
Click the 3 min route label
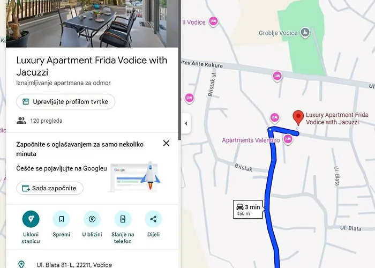248,210
